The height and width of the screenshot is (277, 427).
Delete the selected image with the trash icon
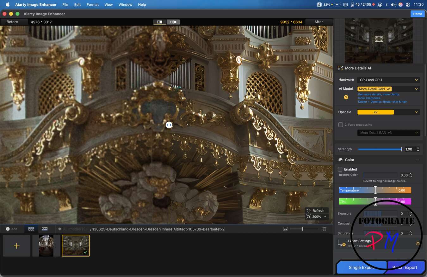pos(324,229)
